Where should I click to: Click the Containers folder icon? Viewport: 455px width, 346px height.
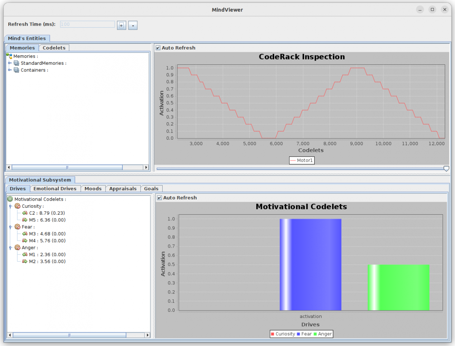[16, 70]
